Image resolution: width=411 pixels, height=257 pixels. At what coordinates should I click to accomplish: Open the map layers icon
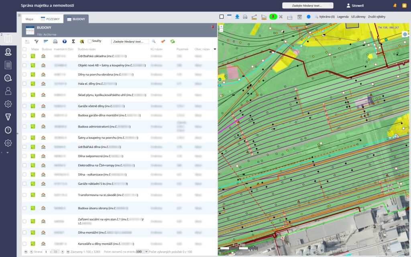[x=405, y=34]
